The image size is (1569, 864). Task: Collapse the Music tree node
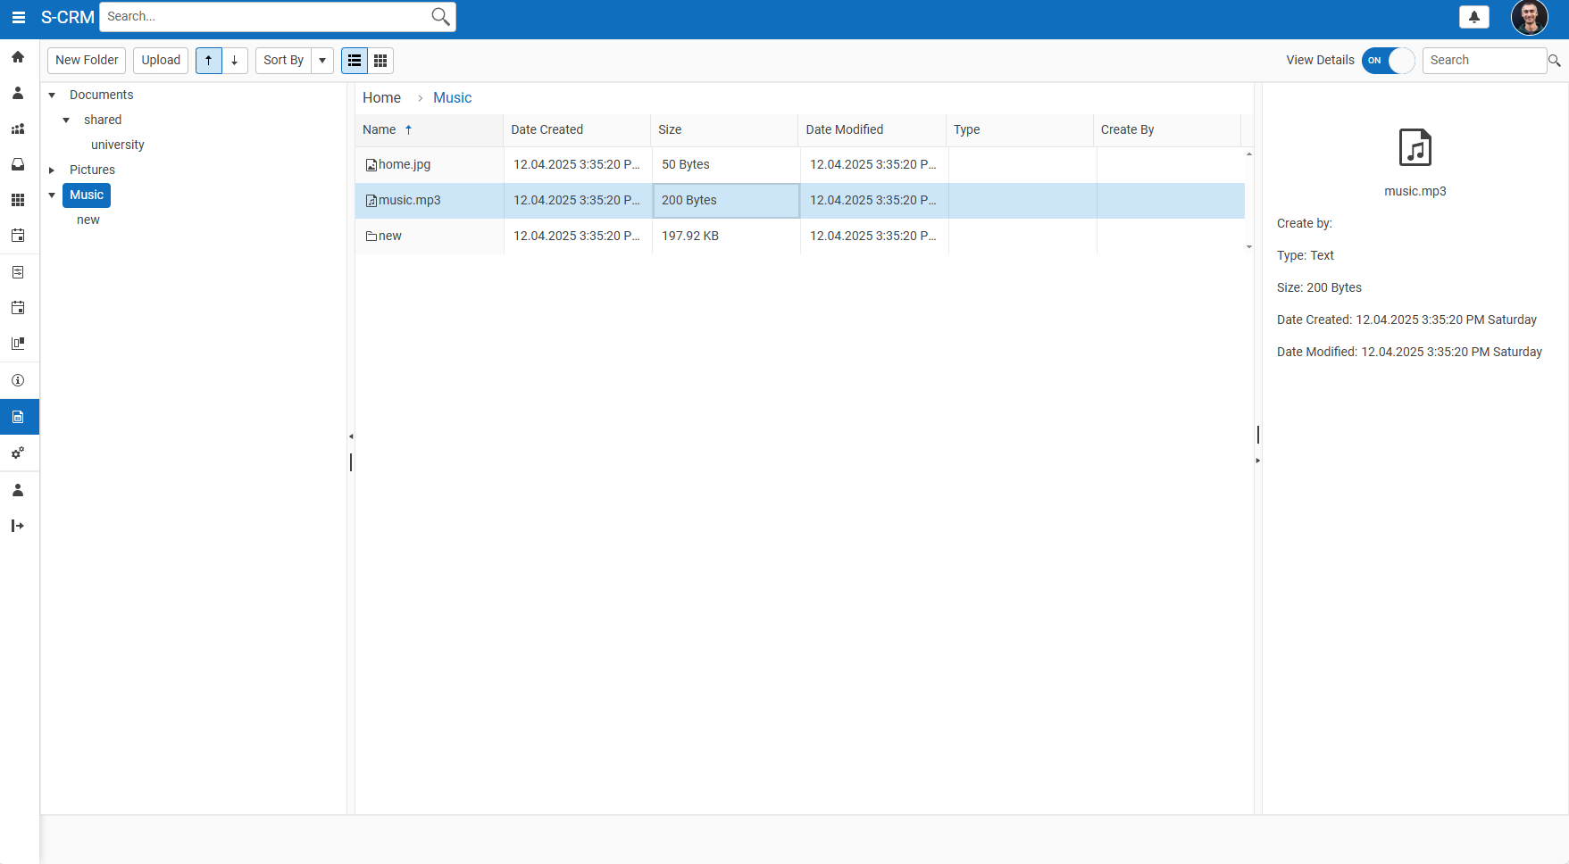pyautogui.click(x=52, y=195)
